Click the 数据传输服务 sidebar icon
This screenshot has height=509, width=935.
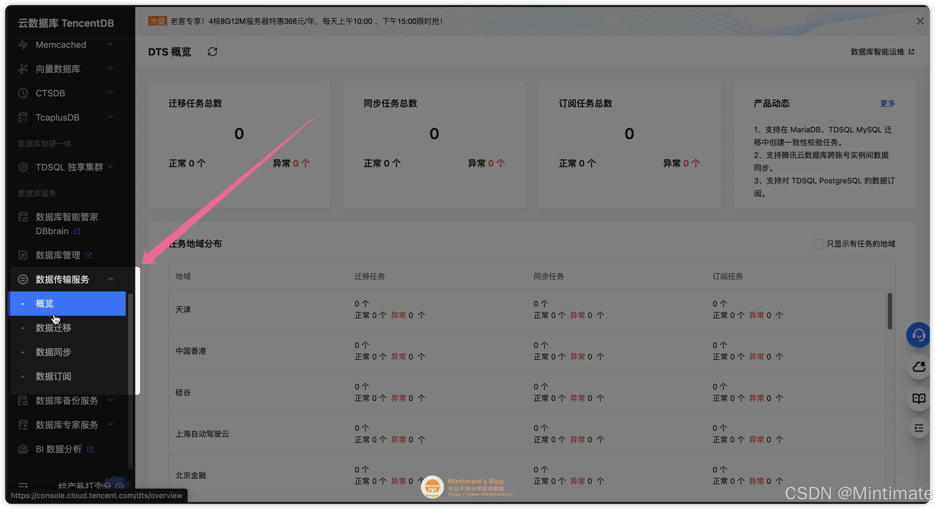pos(23,279)
